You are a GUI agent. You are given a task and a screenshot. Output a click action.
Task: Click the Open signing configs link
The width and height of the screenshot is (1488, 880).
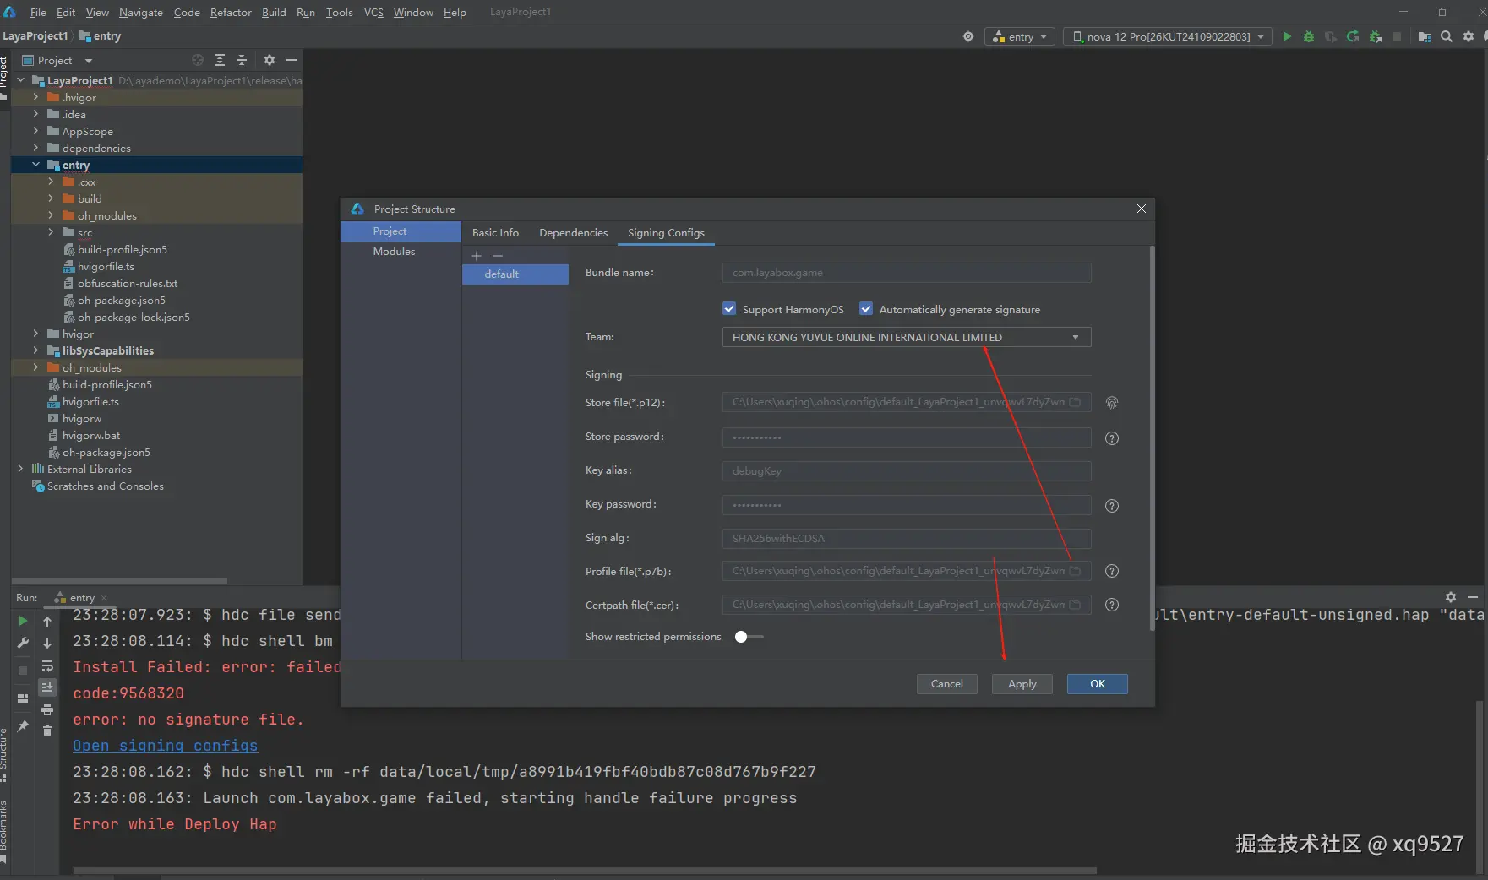(165, 746)
